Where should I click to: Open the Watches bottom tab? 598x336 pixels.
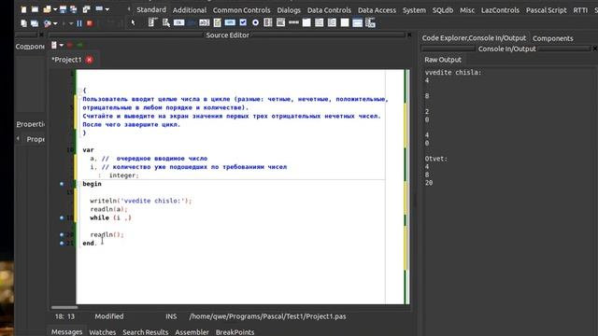click(102, 332)
